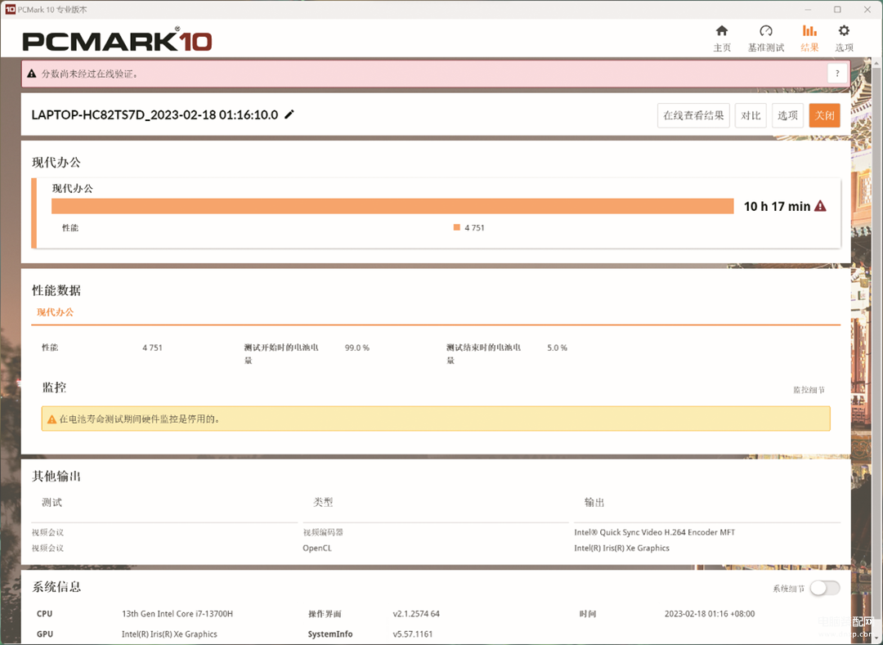
Task: Open the 结果 results chart icon
Action: tap(809, 31)
